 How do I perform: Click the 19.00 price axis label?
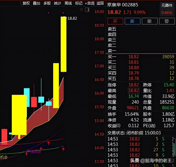pos(99,12)
